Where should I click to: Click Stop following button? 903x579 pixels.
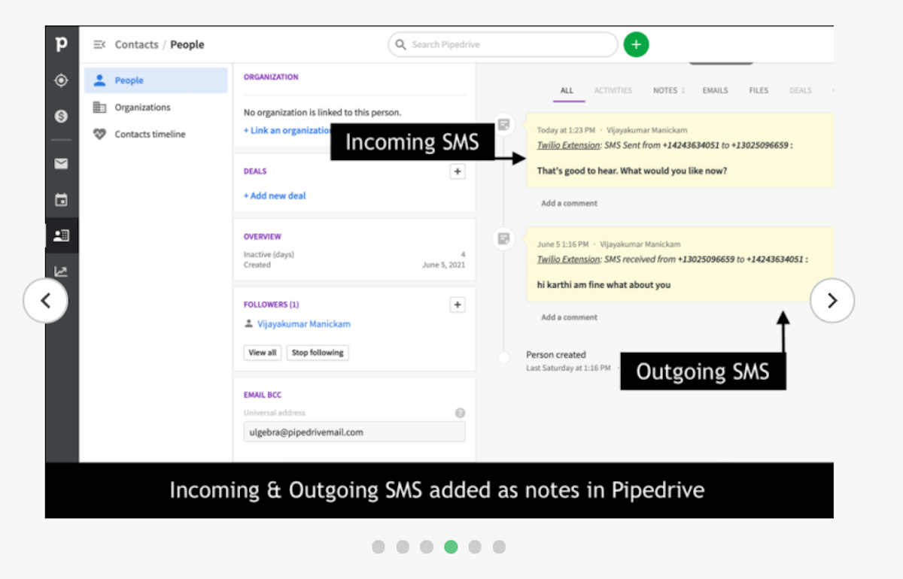coord(318,353)
